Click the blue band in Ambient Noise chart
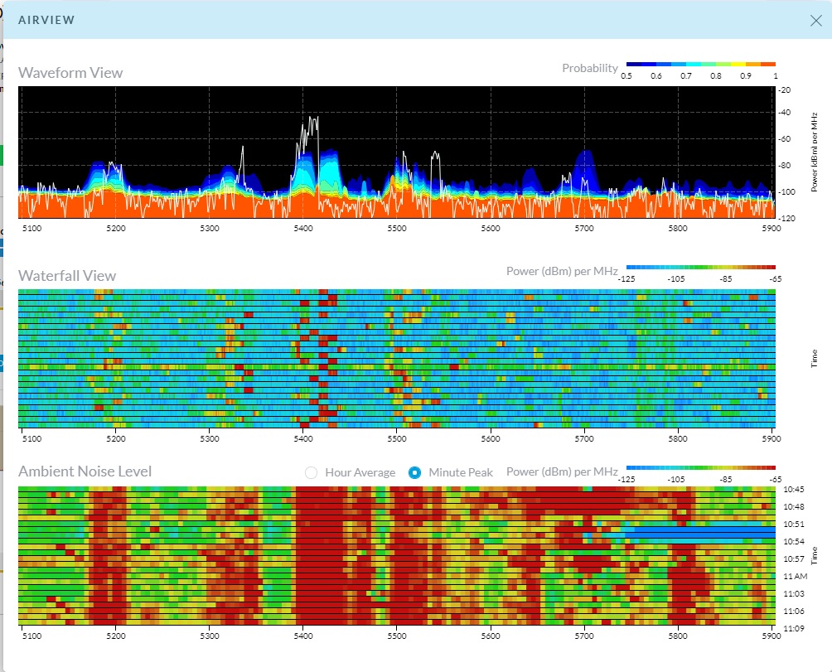 tap(704, 533)
